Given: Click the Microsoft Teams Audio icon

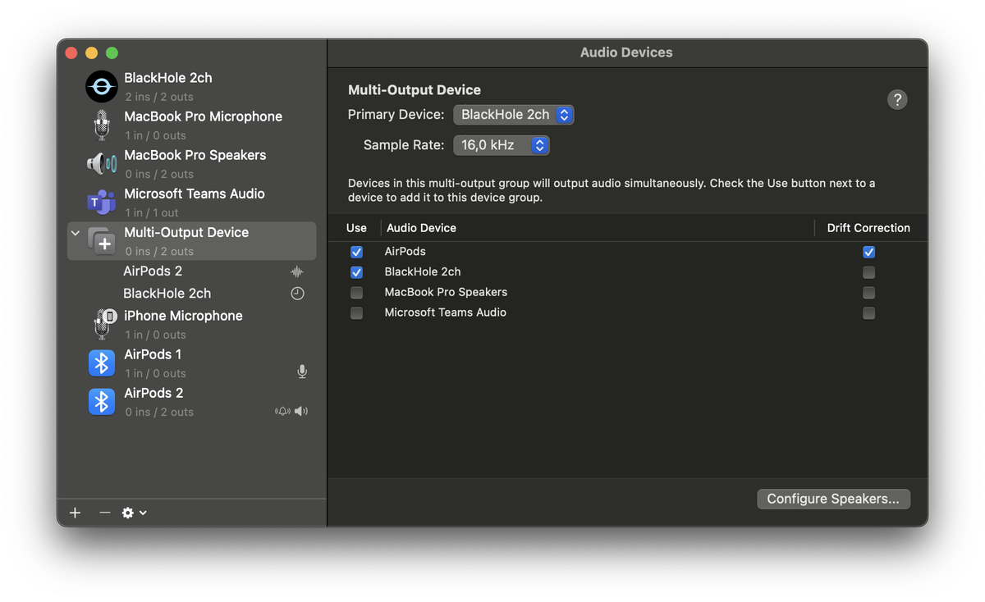Looking at the screenshot, I should click(102, 202).
